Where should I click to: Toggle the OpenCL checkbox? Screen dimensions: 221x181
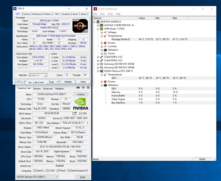coord(34,171)
